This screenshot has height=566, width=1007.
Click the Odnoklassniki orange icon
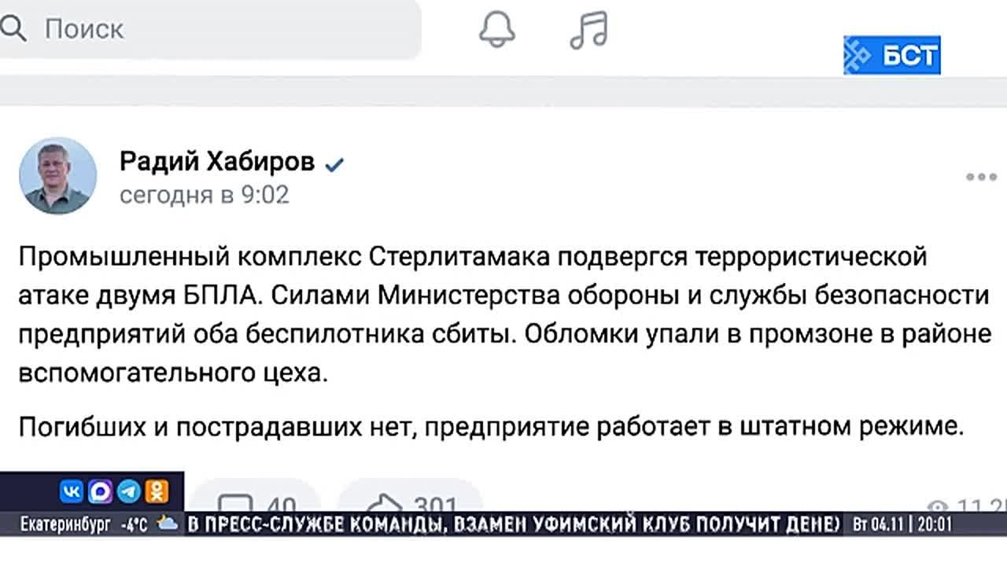click(157, 491)
